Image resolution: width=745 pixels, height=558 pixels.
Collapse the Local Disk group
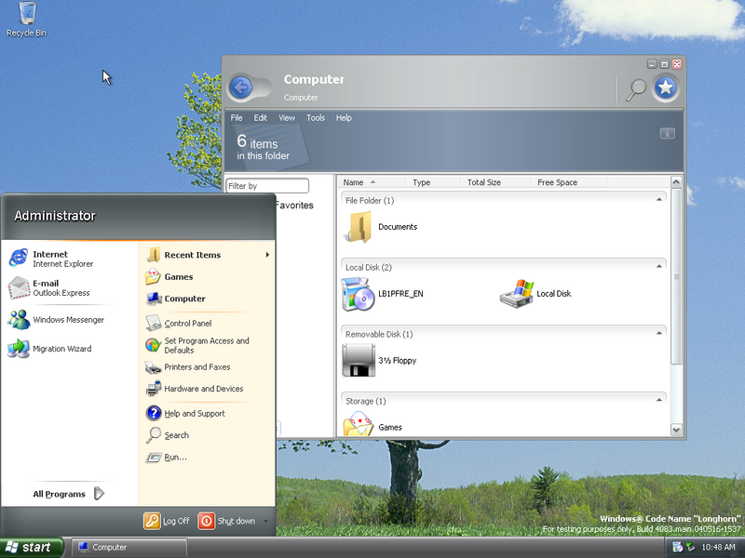click(x=659, y=267)
